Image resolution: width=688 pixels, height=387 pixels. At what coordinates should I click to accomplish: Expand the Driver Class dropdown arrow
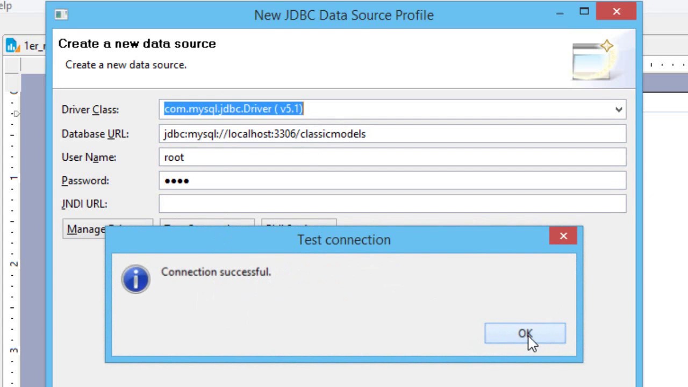619,109
